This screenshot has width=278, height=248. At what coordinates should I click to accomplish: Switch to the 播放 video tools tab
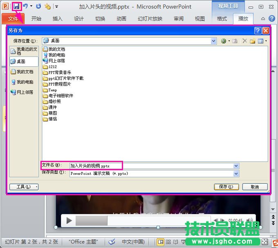pos(243,18)
